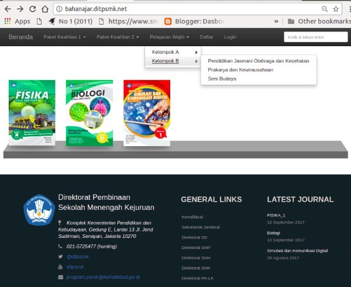351x287 pixels.
Task: Open the Direktorat SMA link
Action: tap(196, 258)
